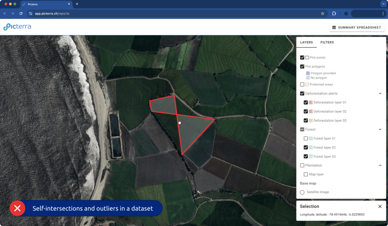The image size is (388, 226).
Task: Open the browser profile avatar
Action: [x=346, y=14]
